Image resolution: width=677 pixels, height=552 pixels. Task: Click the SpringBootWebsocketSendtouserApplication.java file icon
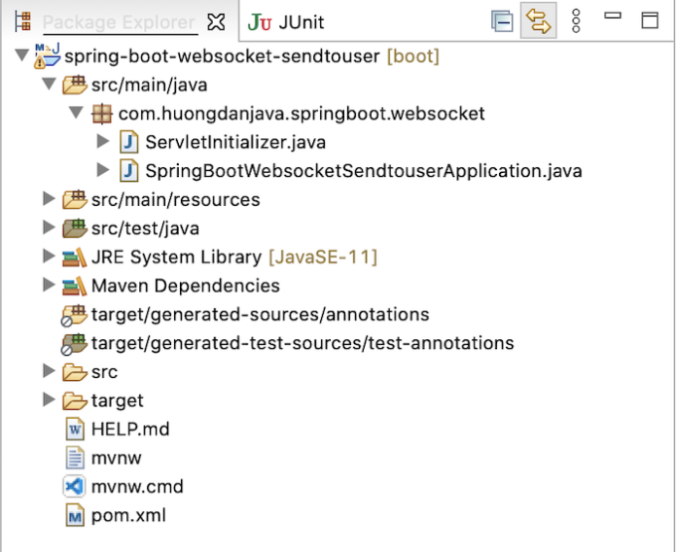(129, 171)
